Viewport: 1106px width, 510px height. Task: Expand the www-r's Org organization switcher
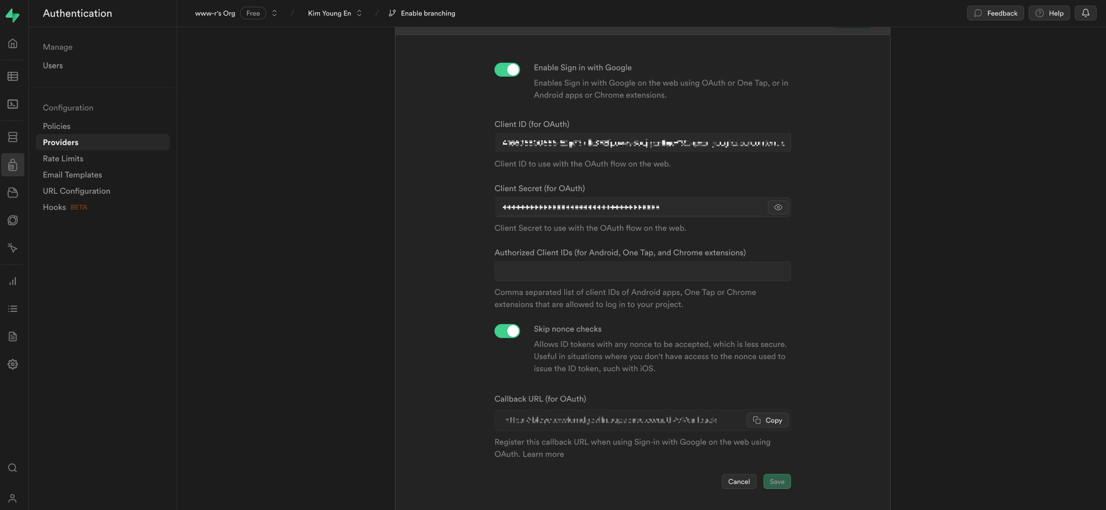274,13
